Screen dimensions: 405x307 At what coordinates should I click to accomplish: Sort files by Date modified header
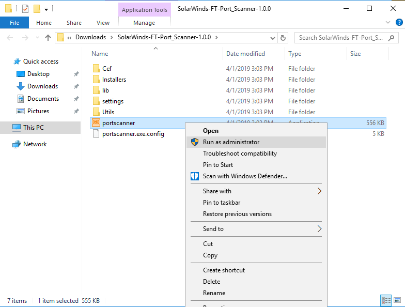pos(254,54)
